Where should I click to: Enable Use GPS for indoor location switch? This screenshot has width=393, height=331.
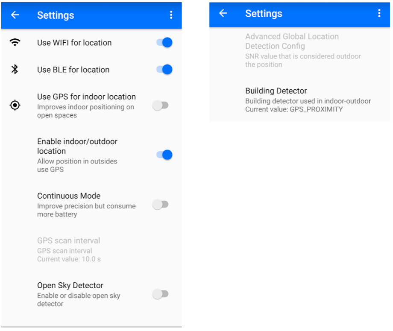pyautogui.click(x=161, y=105)
